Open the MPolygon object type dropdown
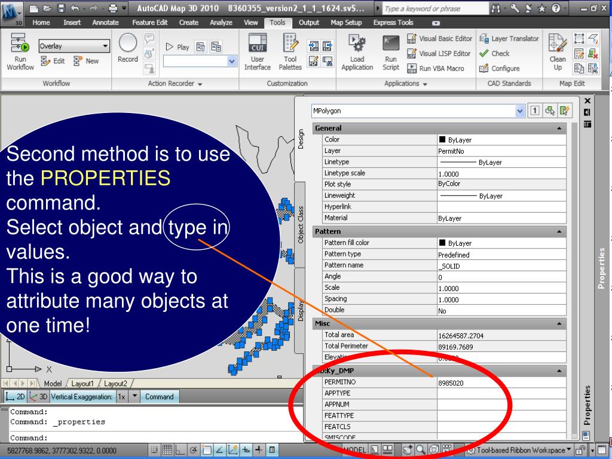The image size is (612, 459). (x=519, y=111)
